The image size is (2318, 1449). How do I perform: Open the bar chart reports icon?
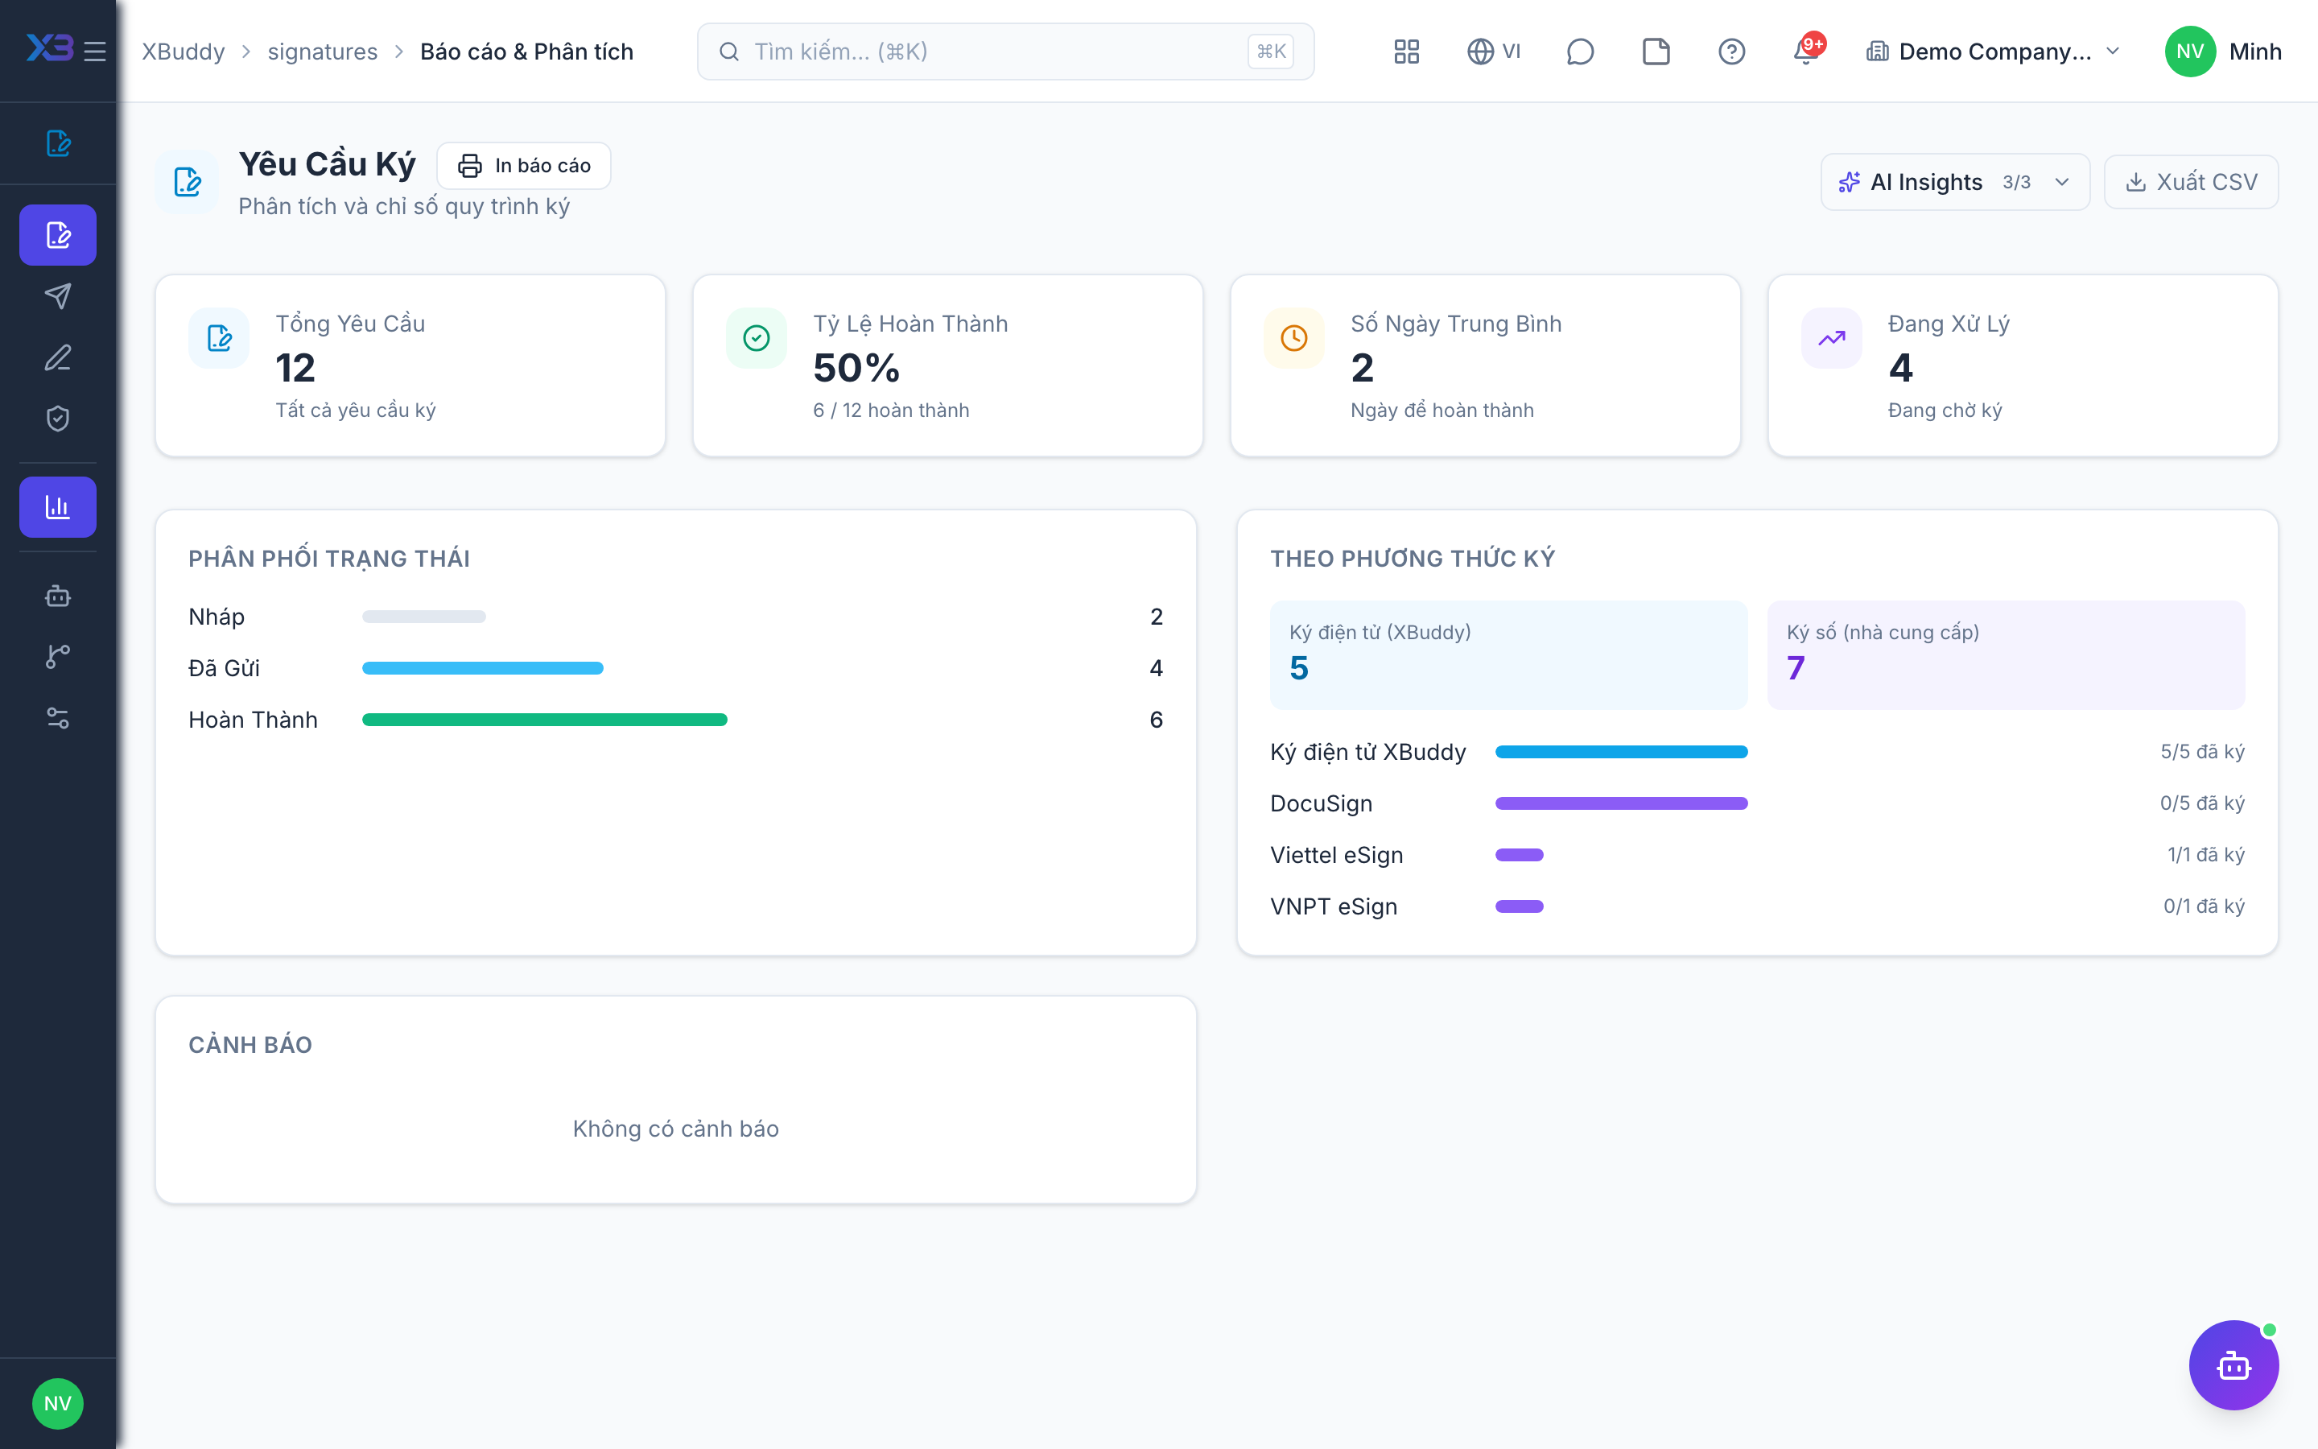click(x=57, y=507)
